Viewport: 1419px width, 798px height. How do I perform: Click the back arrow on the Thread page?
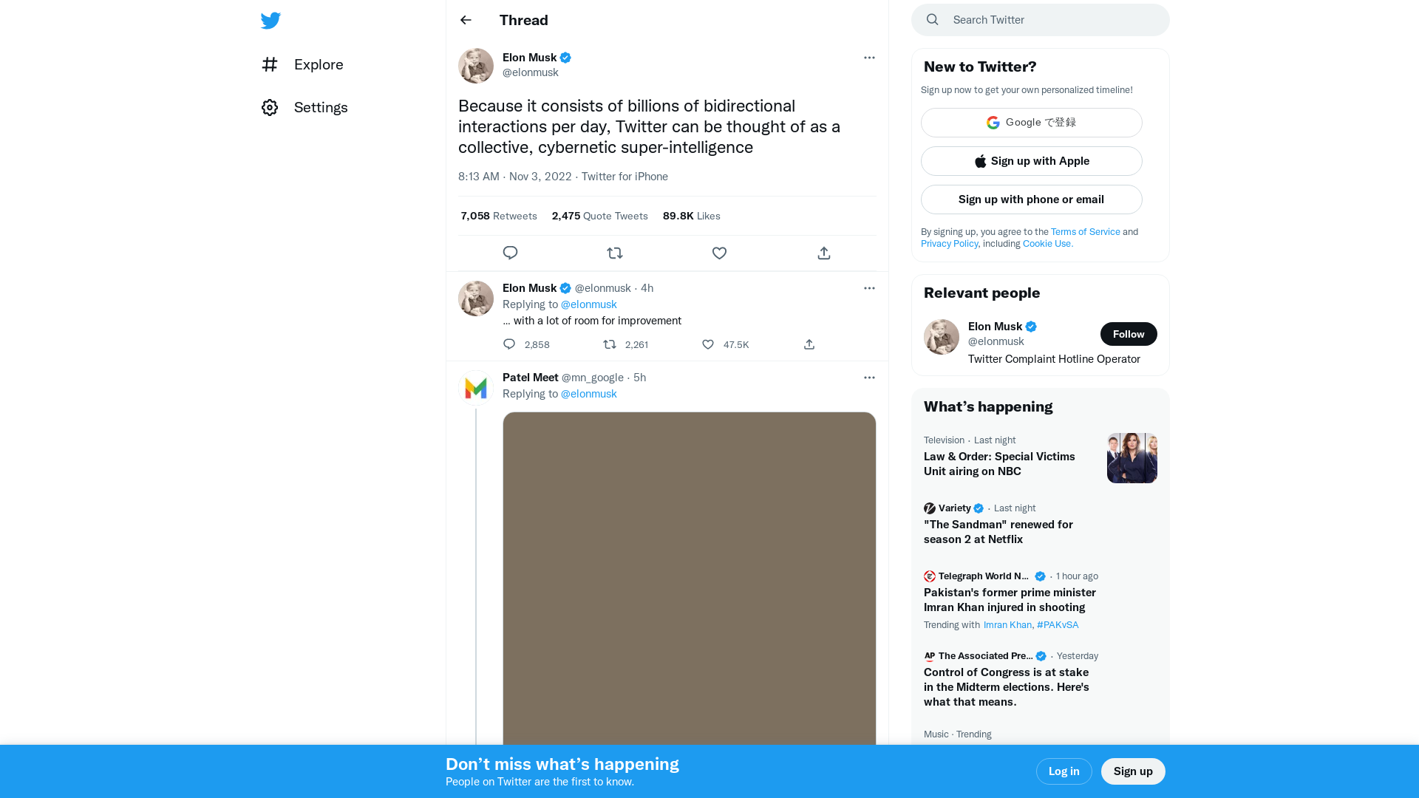click(465, 20)
